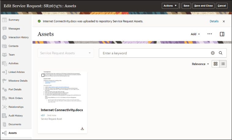Click the Audit History icon
232x140 pixels.
(5, 115)
